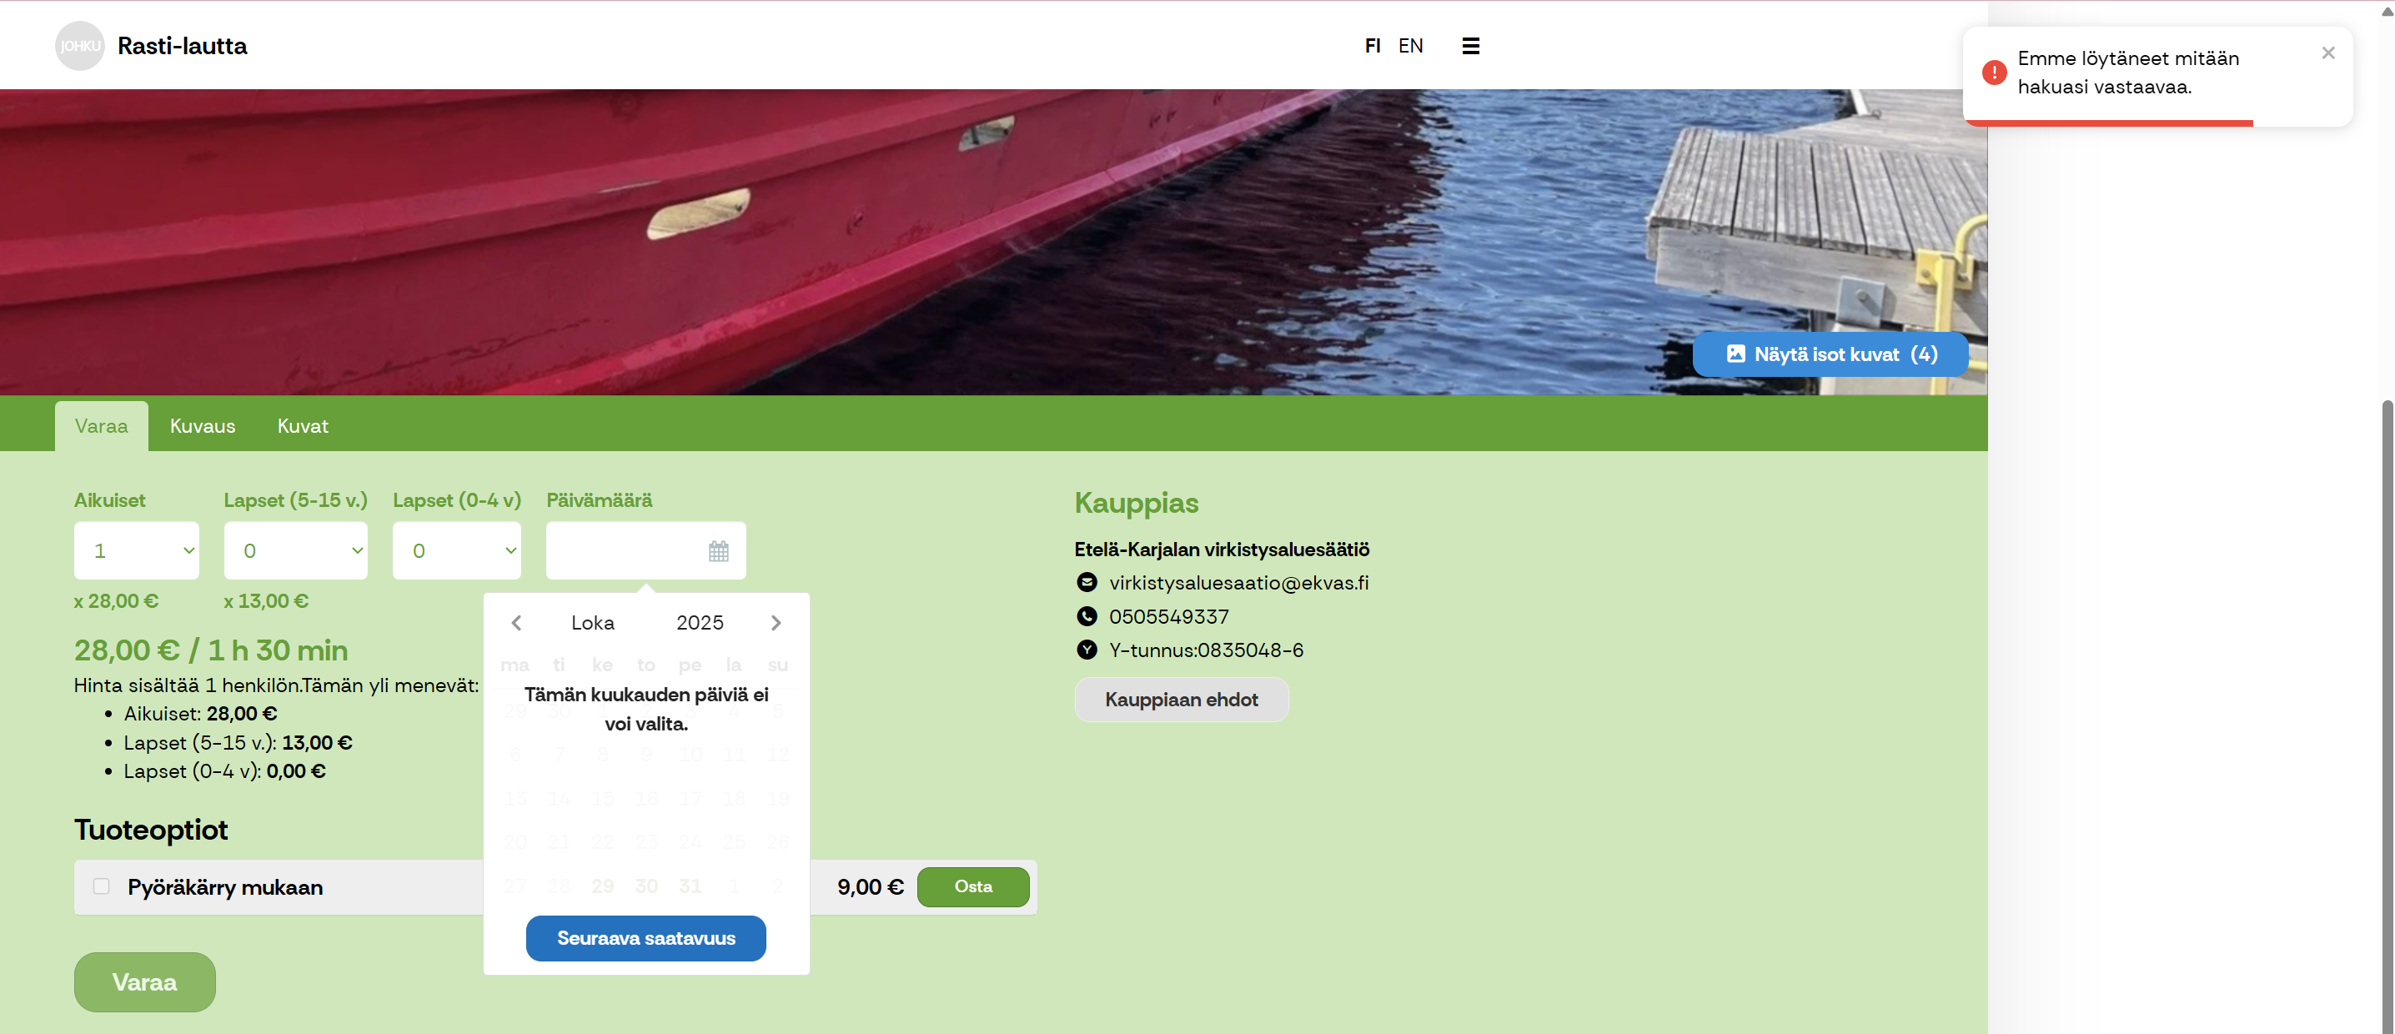Select the Loka month selector
The width and height of the screenshot is (2395, 1034).
click(x=592, y=623)
